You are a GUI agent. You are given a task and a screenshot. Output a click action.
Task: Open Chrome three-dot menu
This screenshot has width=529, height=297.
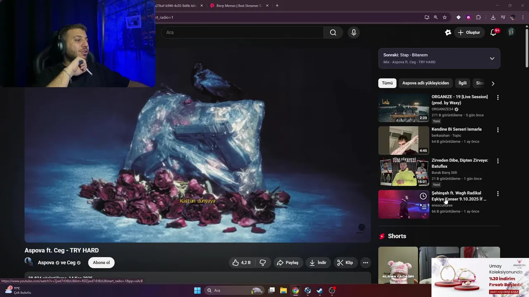(x=523, y=17)
